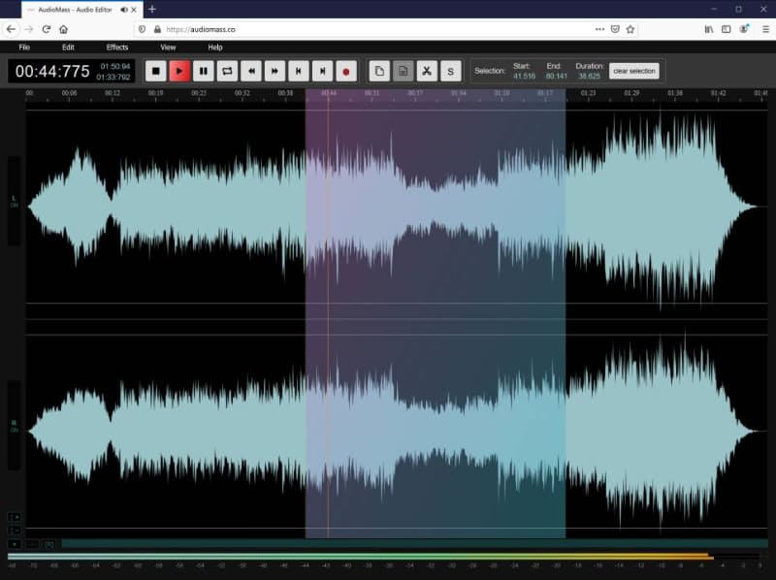Click timeline ruler at 00:19 mark
The width and height of the screenshot is (776, 580).
[155, 93]
